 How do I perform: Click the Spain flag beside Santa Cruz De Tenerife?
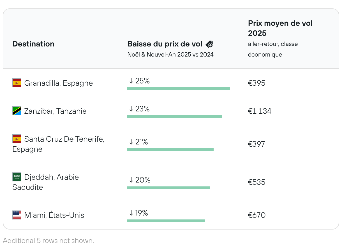pyautogui.click(x=17, y=139)
